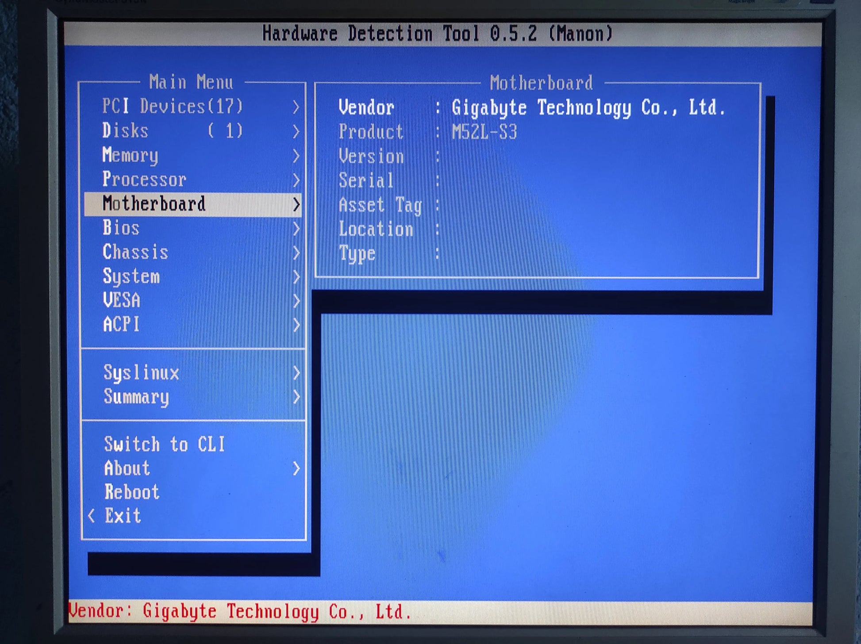
Task: Select the VESA menu entry
Action: [193, 301]
